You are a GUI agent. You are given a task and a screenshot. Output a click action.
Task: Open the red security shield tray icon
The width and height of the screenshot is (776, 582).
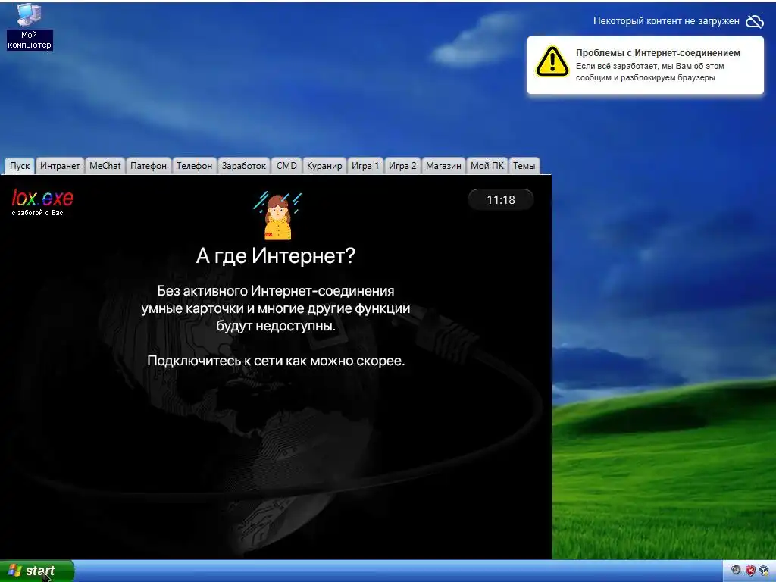pyautogui.click(x=750, y=570)
